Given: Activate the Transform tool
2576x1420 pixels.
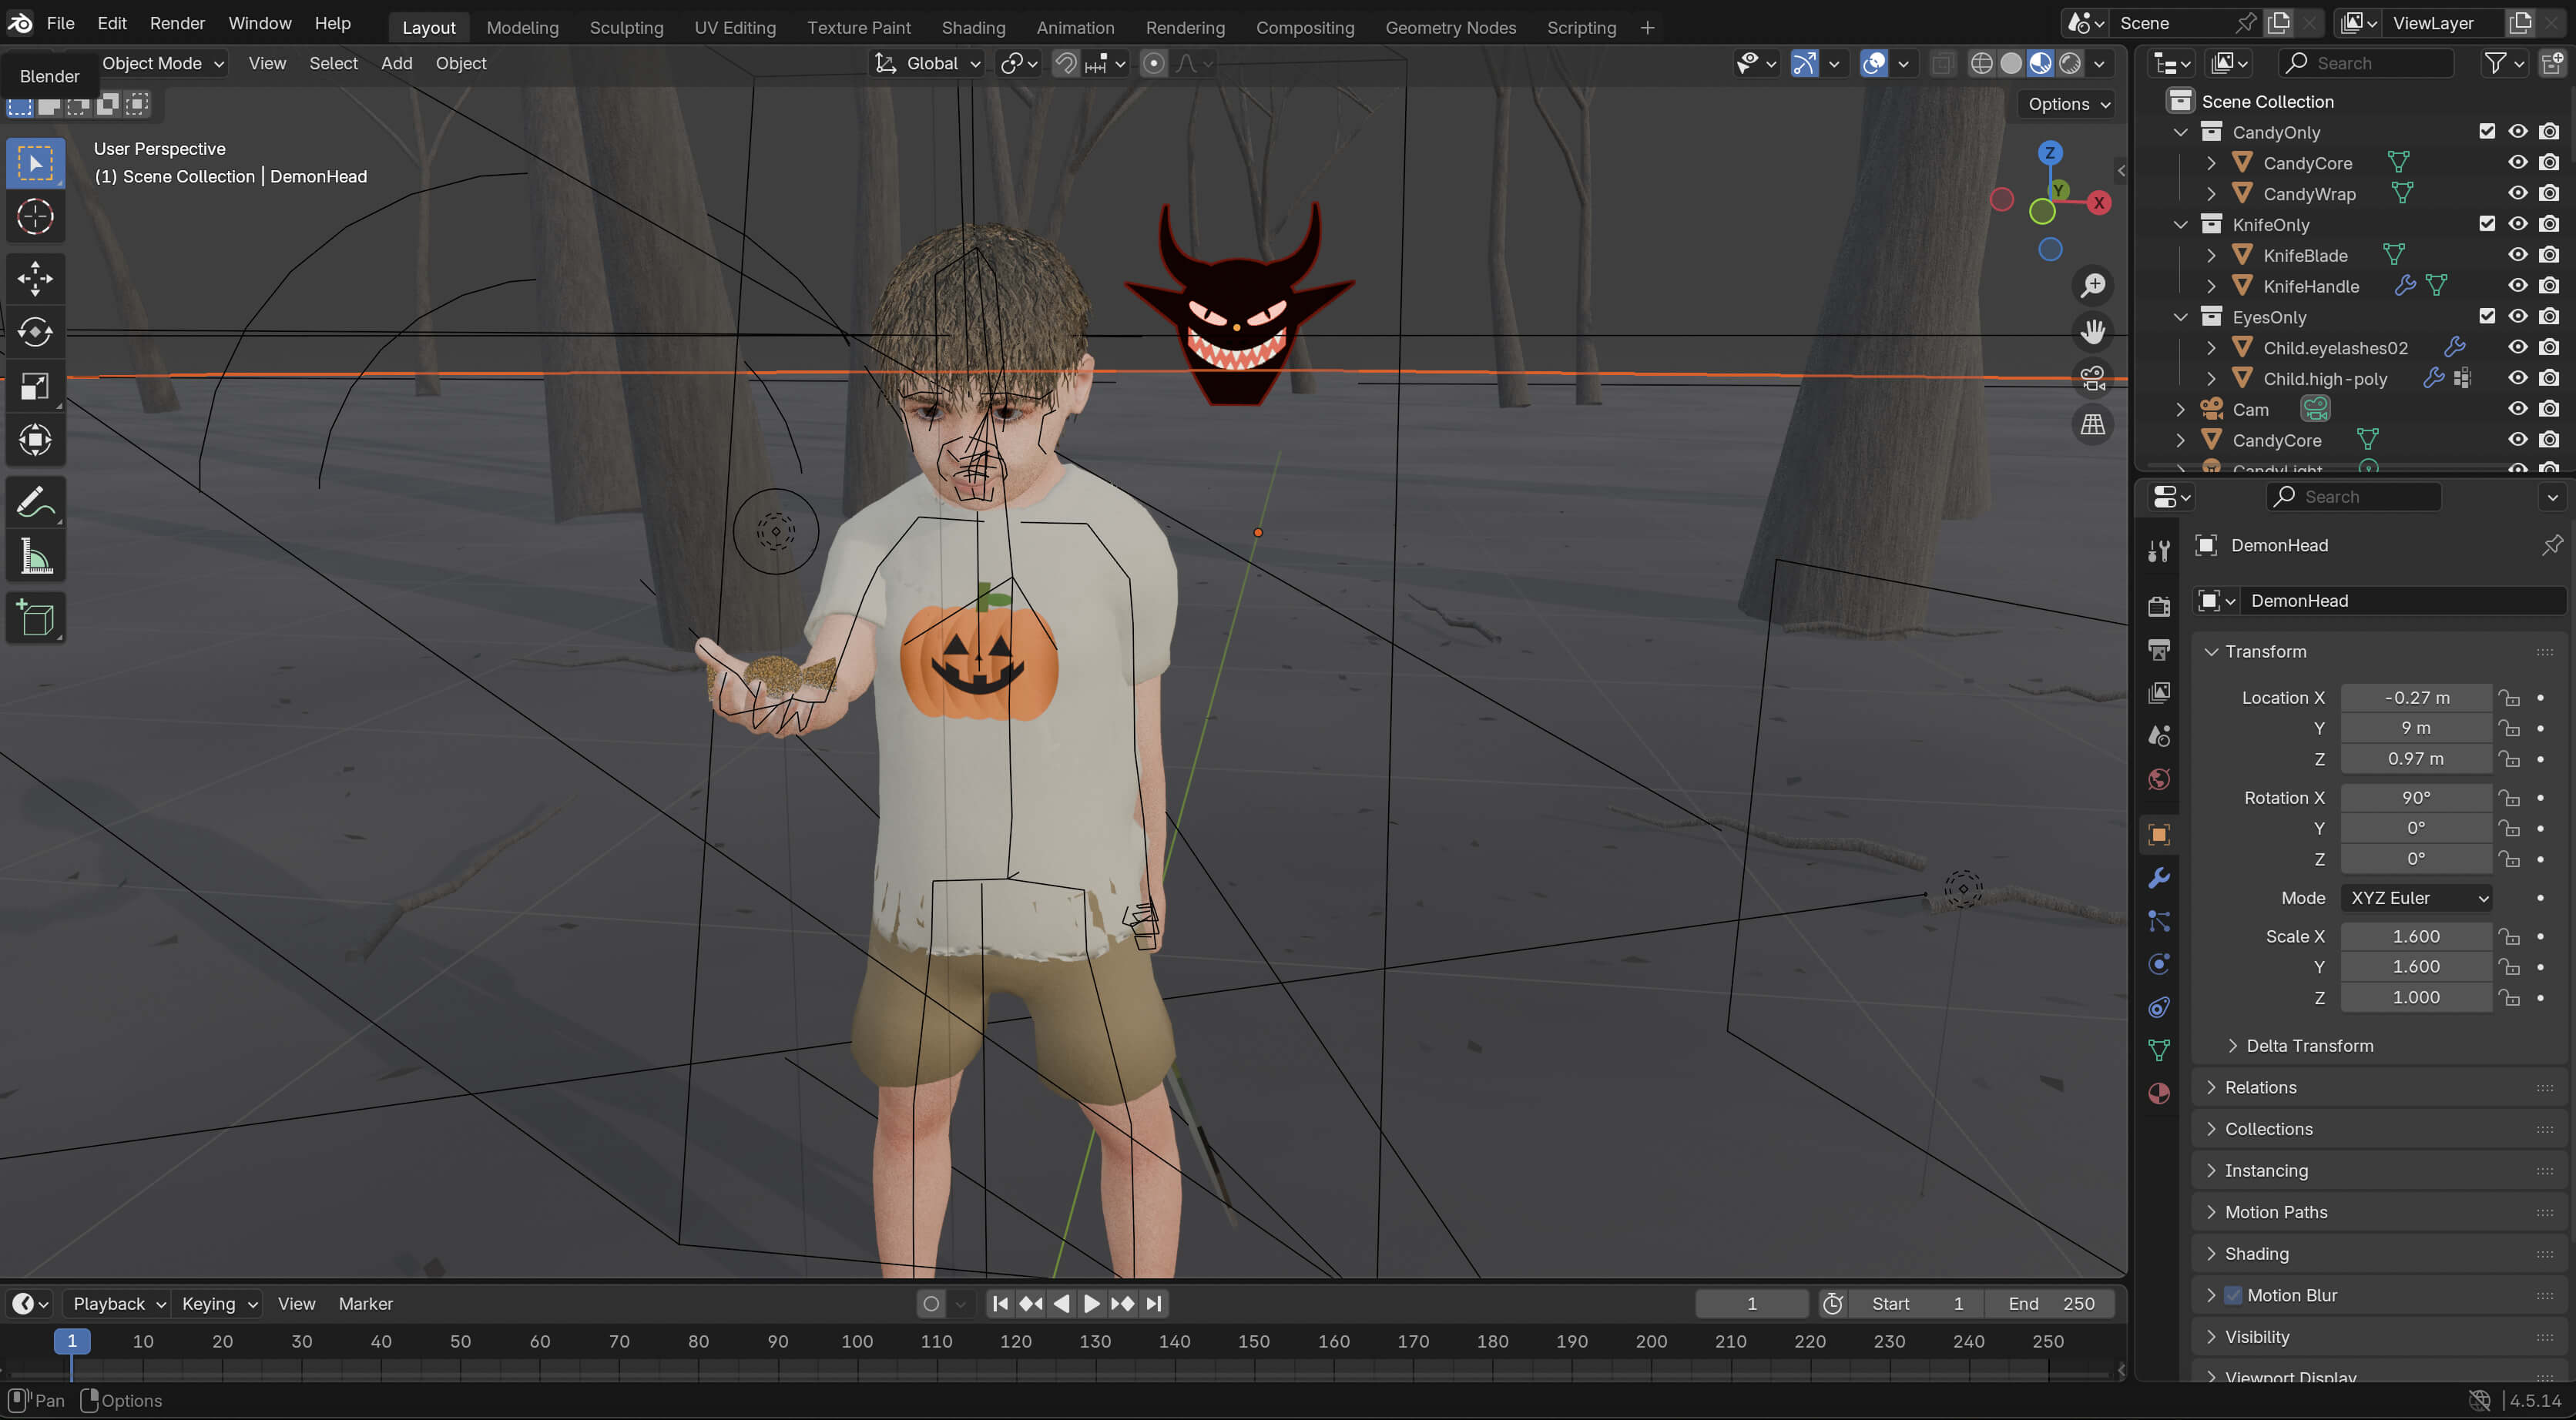Looking at the screenshot, I should click(x=35, y=440).
